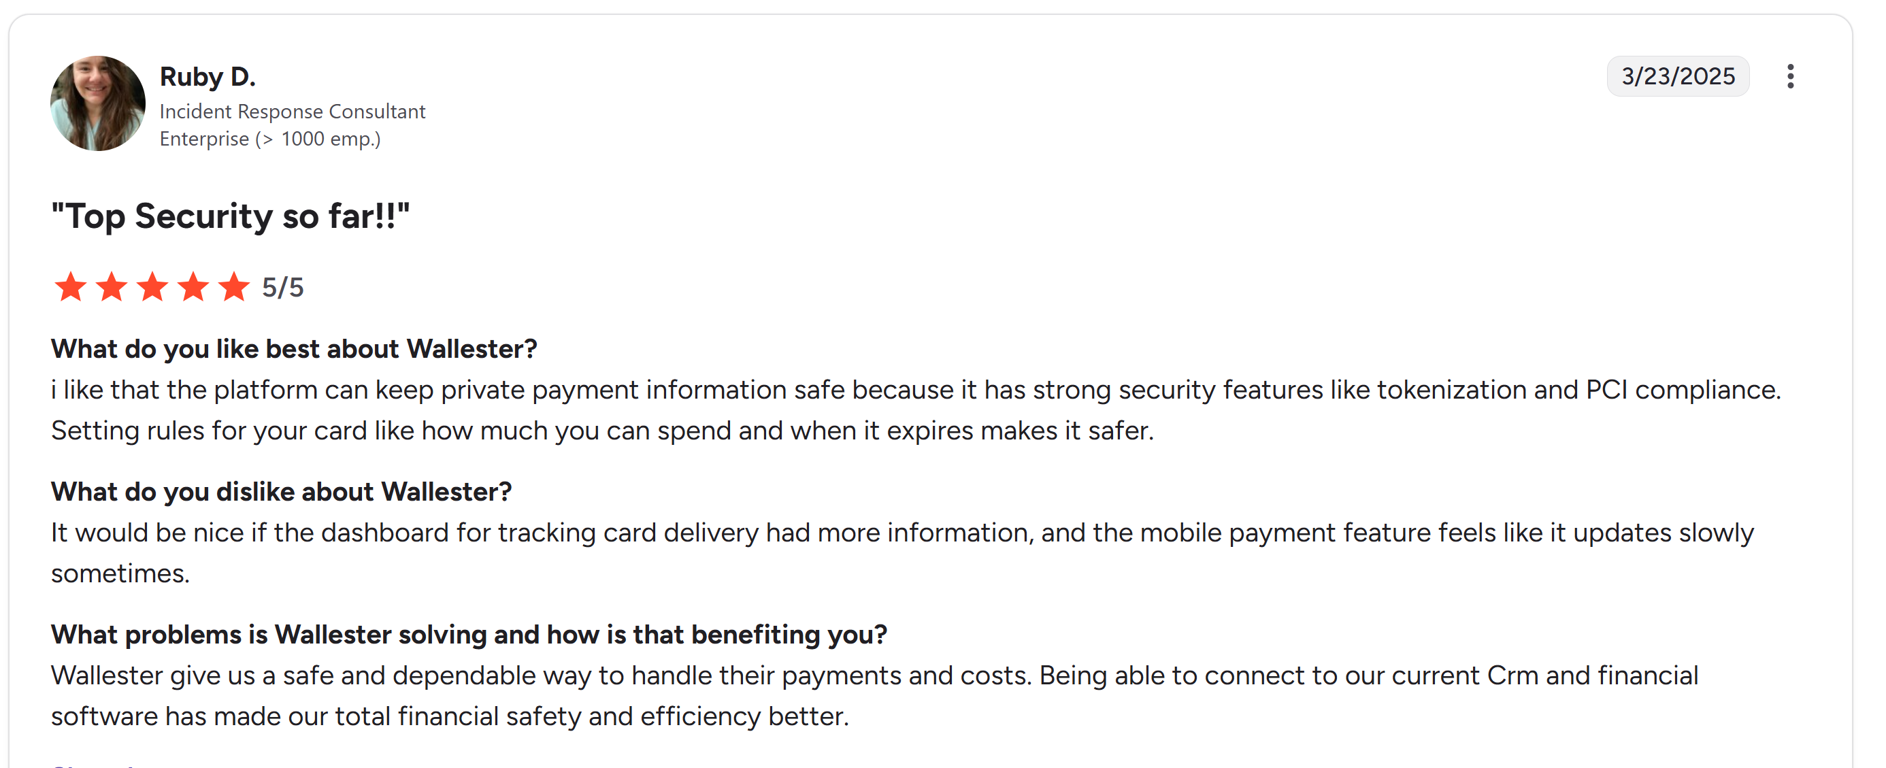Click the "What do you dislike" heading
Screen dimensions: 1886x768
point(281,492)
